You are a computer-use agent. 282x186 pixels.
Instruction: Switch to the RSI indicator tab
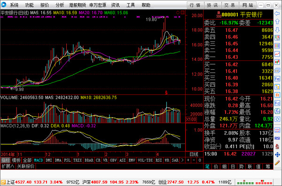point(158,160)
